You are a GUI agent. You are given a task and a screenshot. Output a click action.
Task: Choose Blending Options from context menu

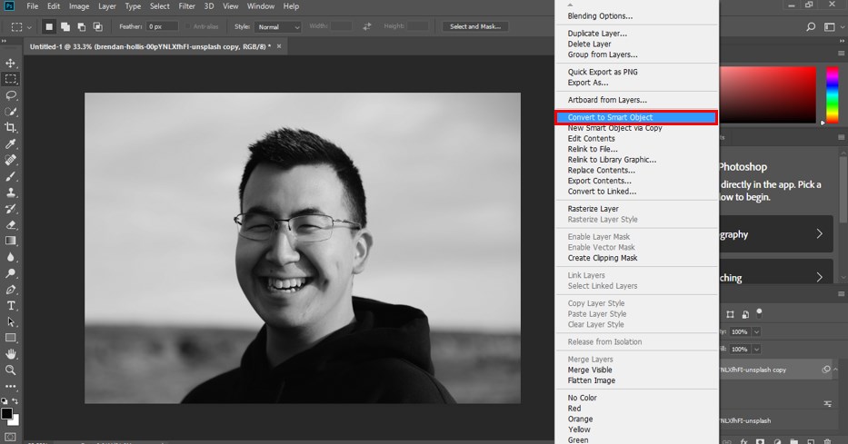pos(600,16)
